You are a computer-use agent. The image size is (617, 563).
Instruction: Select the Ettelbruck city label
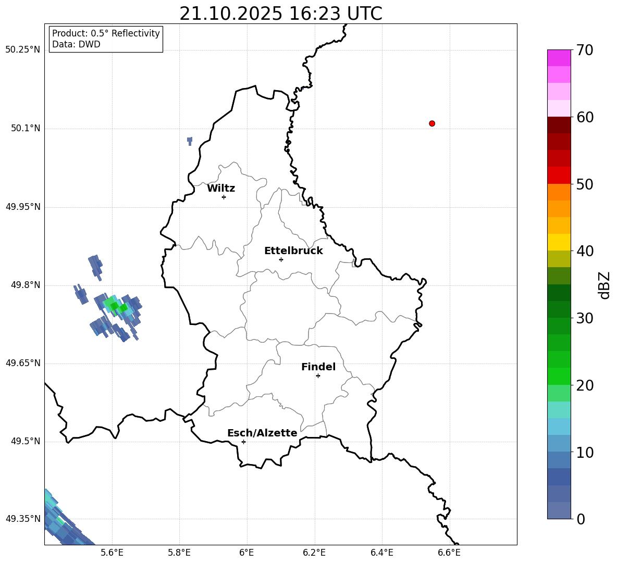pos(293,251)
